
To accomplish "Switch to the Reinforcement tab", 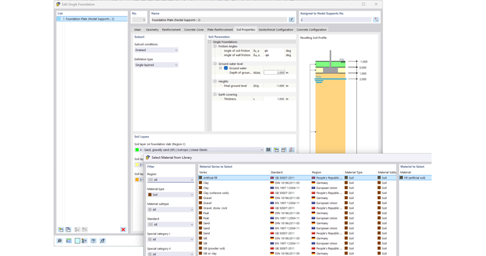I will tap(171, 30).
